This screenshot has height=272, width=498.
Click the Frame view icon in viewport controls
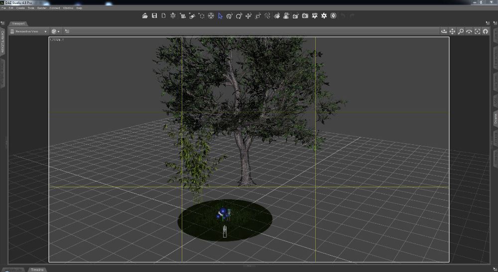point(477,31)
